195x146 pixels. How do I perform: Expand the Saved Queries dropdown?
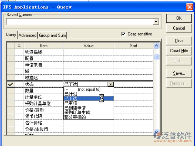coord(156,22)
